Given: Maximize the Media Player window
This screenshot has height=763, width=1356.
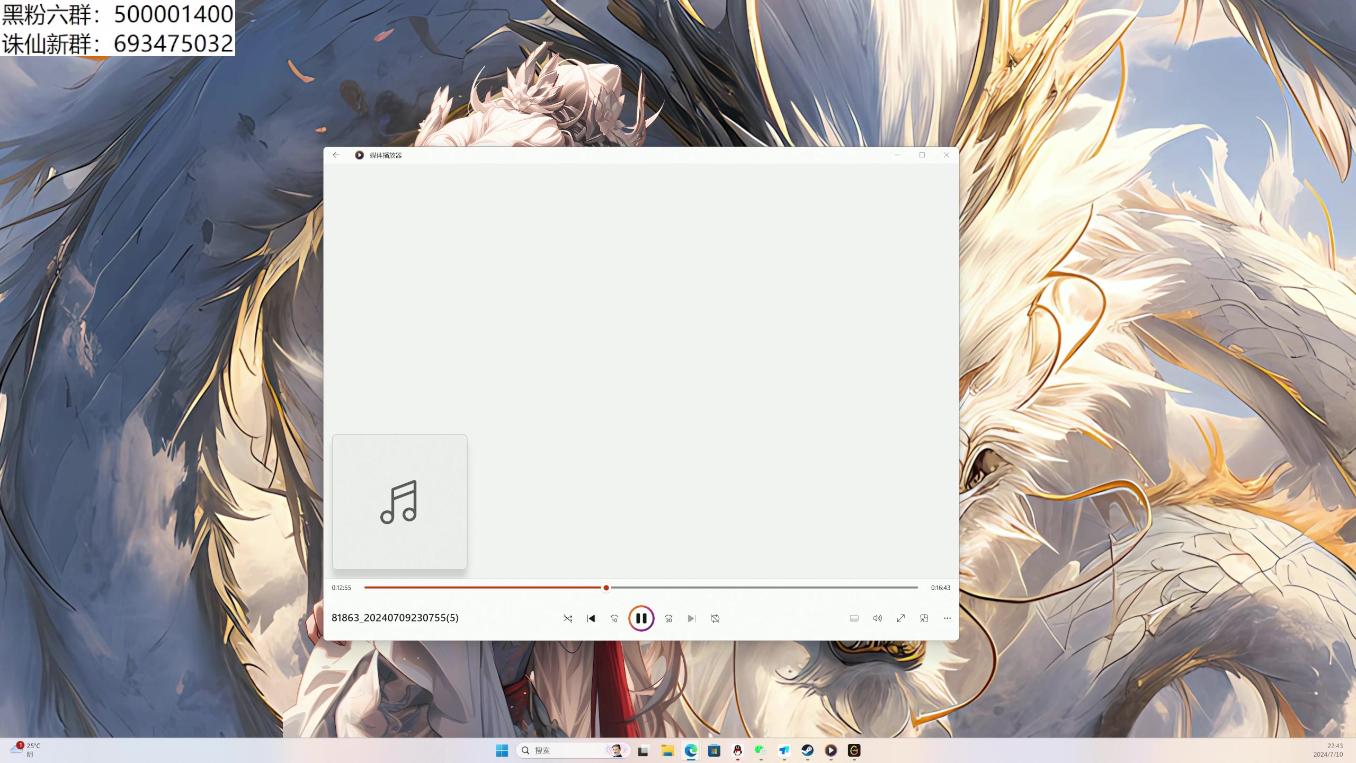Looking at the screenshot, I should (x=922, y=155).
